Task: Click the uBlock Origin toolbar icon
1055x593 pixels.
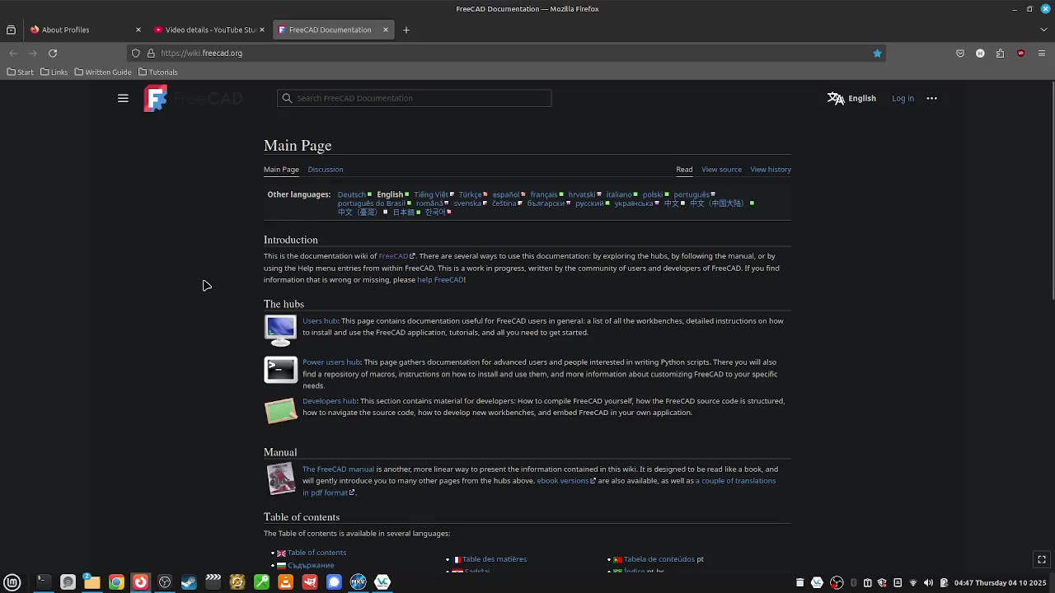Action: [x=1020, y=53]
